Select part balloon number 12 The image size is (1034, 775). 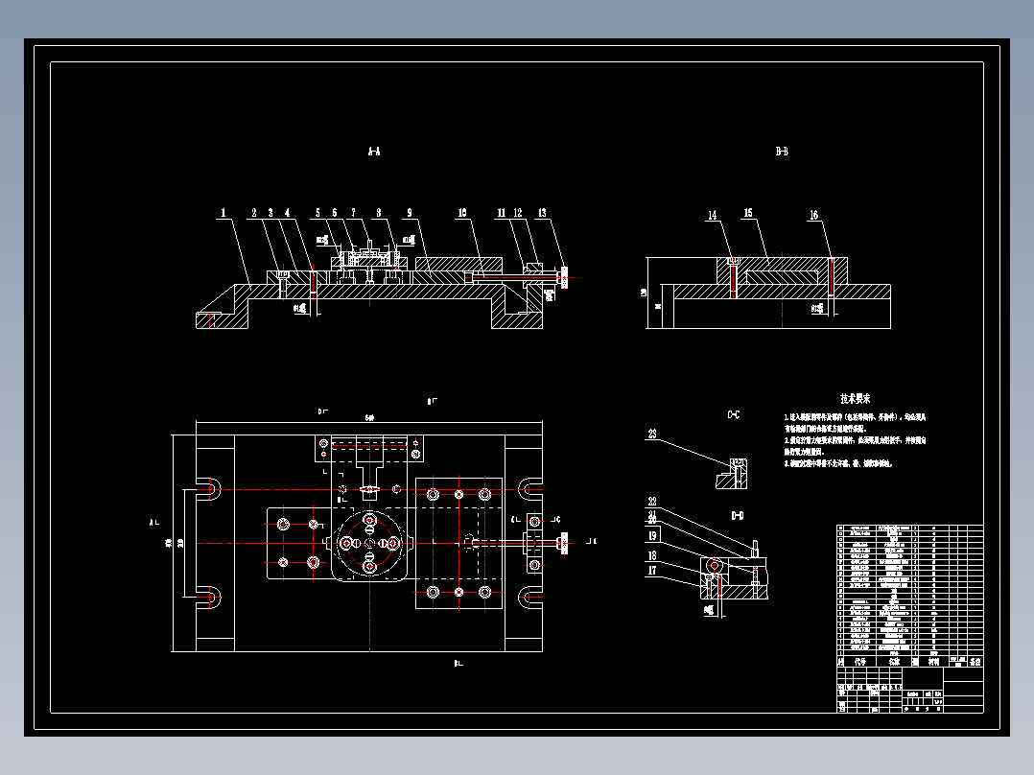pyautogui.click(x=518, y=212)
